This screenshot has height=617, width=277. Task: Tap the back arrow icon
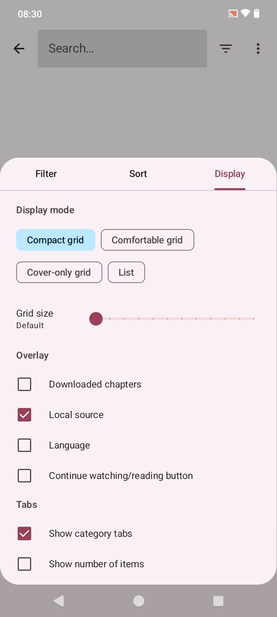[19, 49]
